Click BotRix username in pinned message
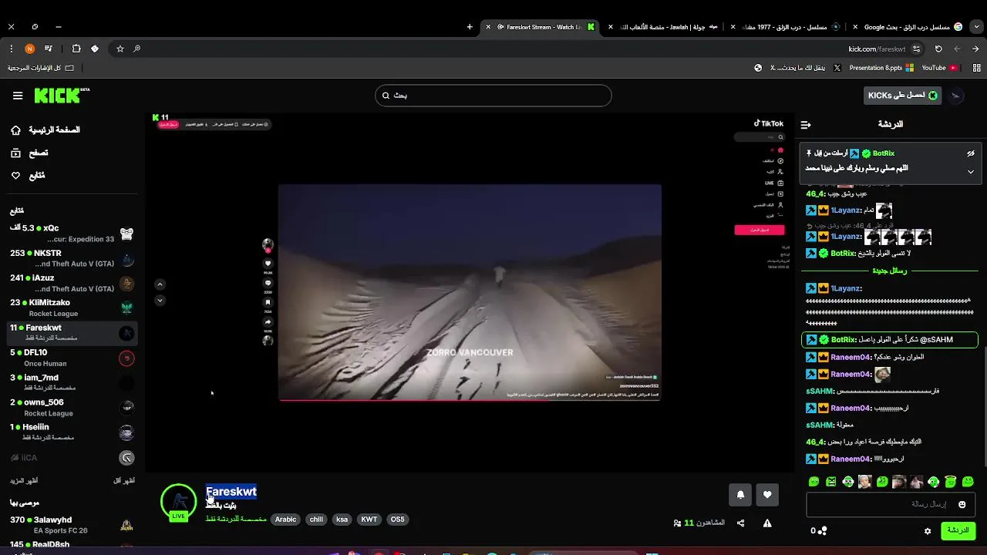 tap(884, 153)
